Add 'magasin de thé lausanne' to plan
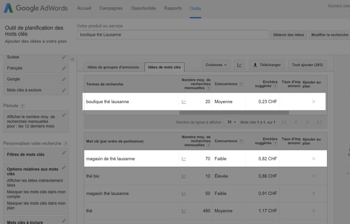 [313, 158]
